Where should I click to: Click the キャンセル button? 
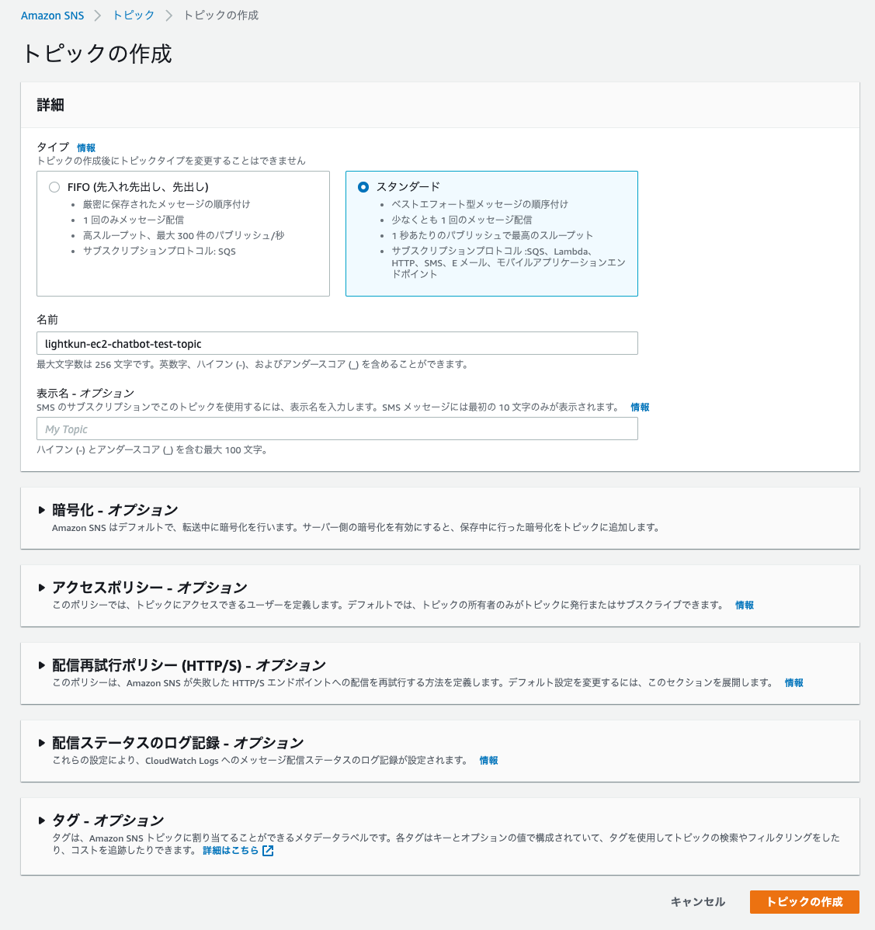coord(698,902)
